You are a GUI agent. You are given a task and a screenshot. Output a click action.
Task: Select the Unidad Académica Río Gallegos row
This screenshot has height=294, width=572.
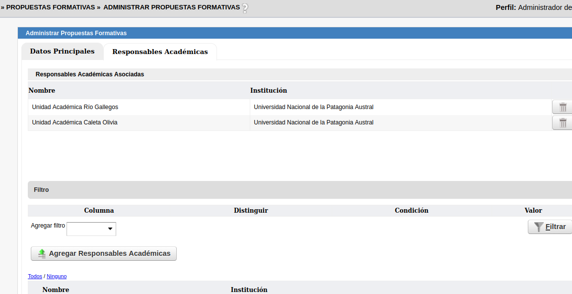(75, 107)
